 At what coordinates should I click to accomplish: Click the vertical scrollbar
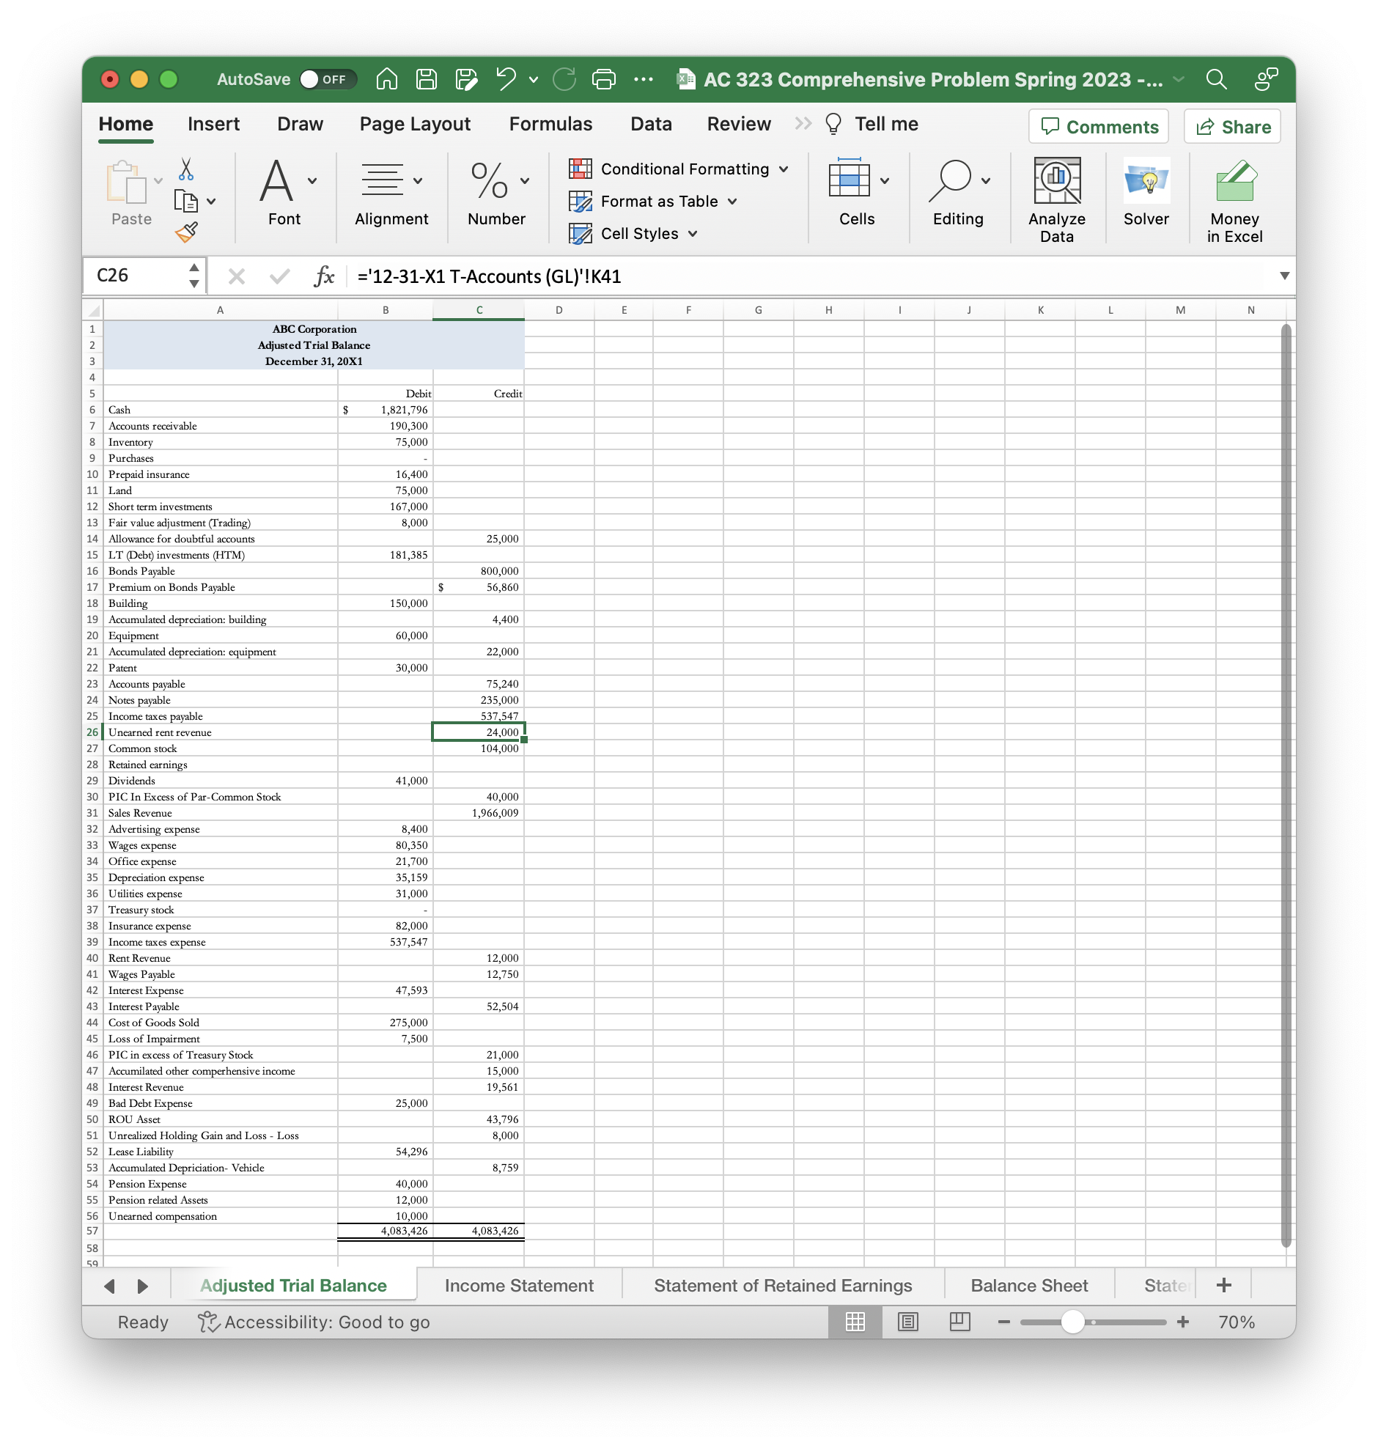tap(1286, 785)
